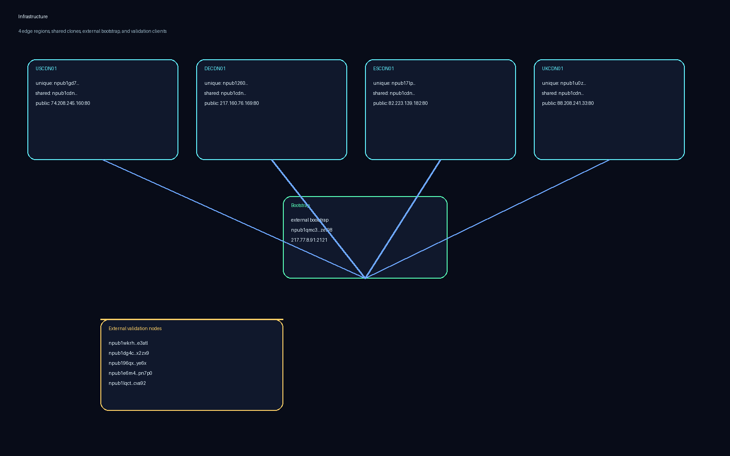The image size is (730, 456).
Task: Click the shared npub1cdn key under ESCDN01
Action: pos(394,93)
